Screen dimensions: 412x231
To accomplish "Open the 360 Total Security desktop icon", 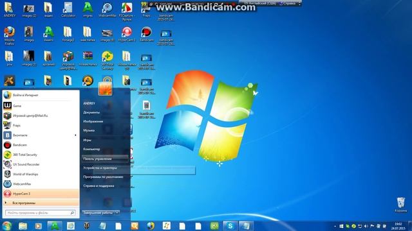I will 108,60.
